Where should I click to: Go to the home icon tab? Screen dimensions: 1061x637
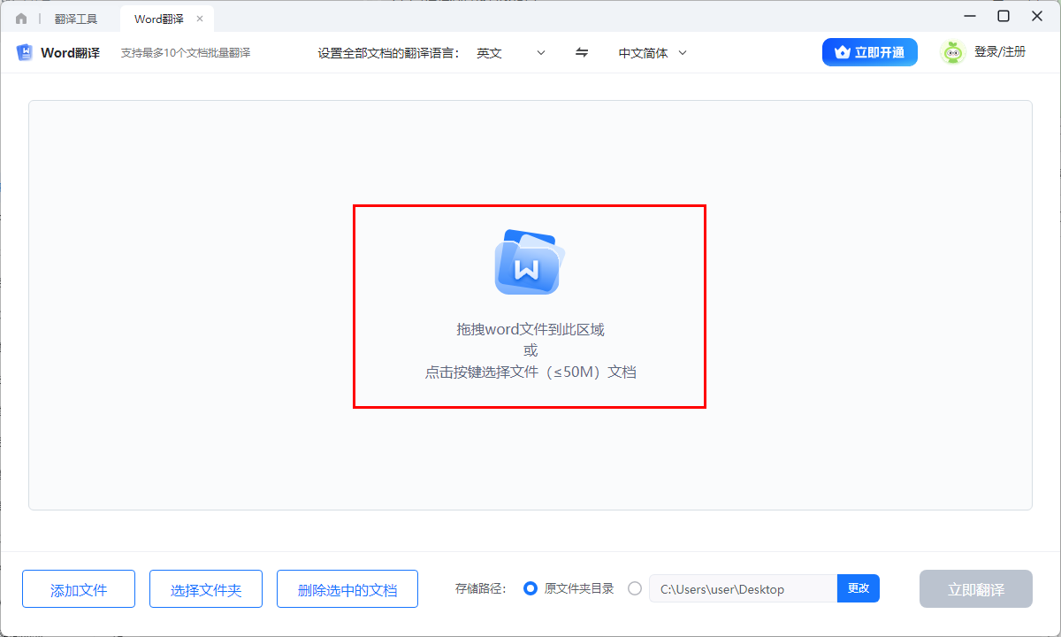point(21,19)
